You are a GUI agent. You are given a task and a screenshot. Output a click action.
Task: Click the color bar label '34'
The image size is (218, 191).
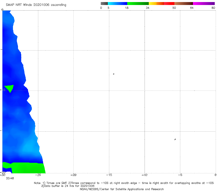click(x=148, y=8)
